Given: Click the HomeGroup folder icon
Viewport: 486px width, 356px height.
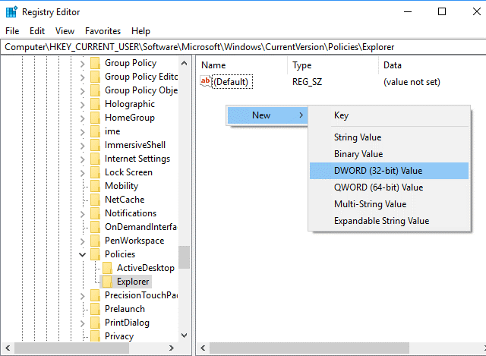Looking at the screenshot, I should [x=95, y=118].
